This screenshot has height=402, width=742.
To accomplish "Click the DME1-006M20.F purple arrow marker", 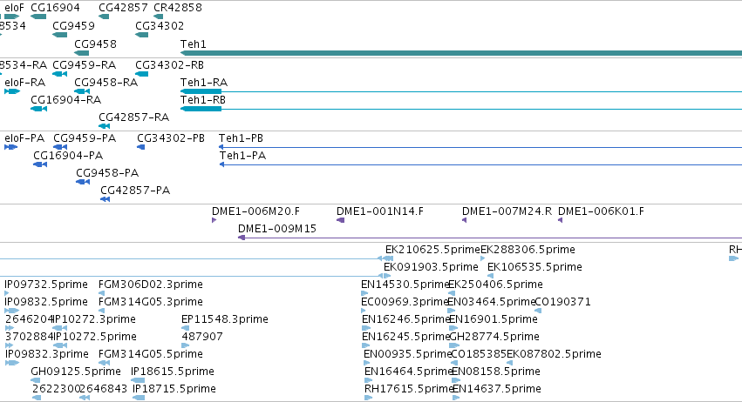I will tap(214, 220).
